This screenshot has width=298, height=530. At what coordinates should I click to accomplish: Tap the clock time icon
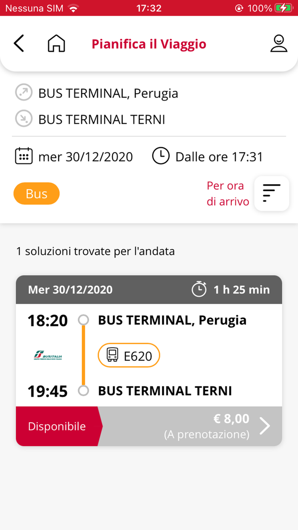point(161,156)
